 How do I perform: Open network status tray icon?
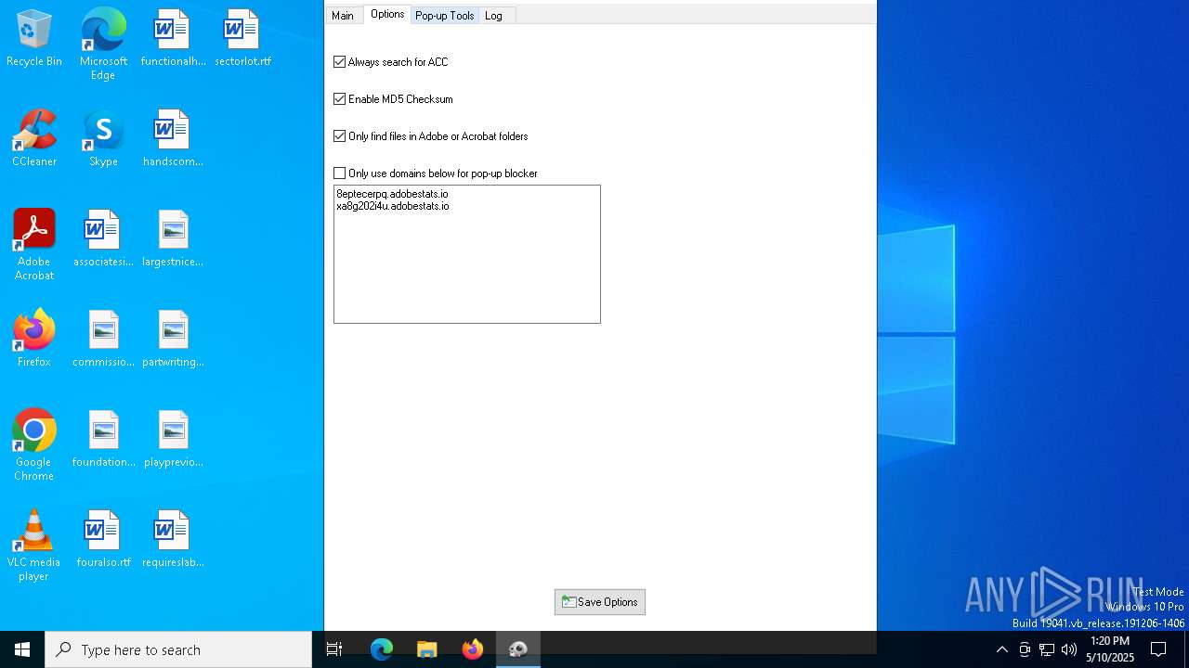click(x=1047, y=649)
